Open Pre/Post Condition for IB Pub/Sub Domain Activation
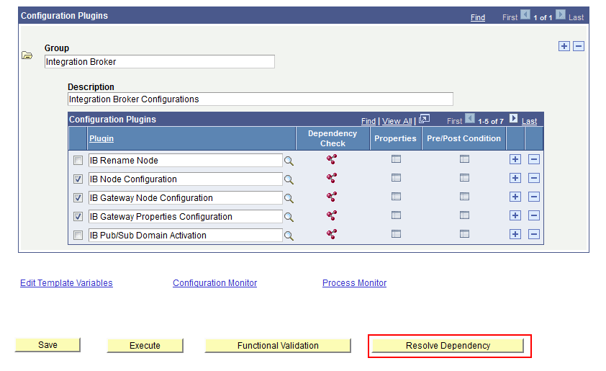The image size is (606, 371). click(464, 233)
